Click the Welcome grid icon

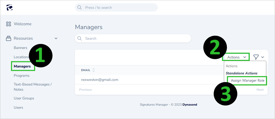click(9, 24)
